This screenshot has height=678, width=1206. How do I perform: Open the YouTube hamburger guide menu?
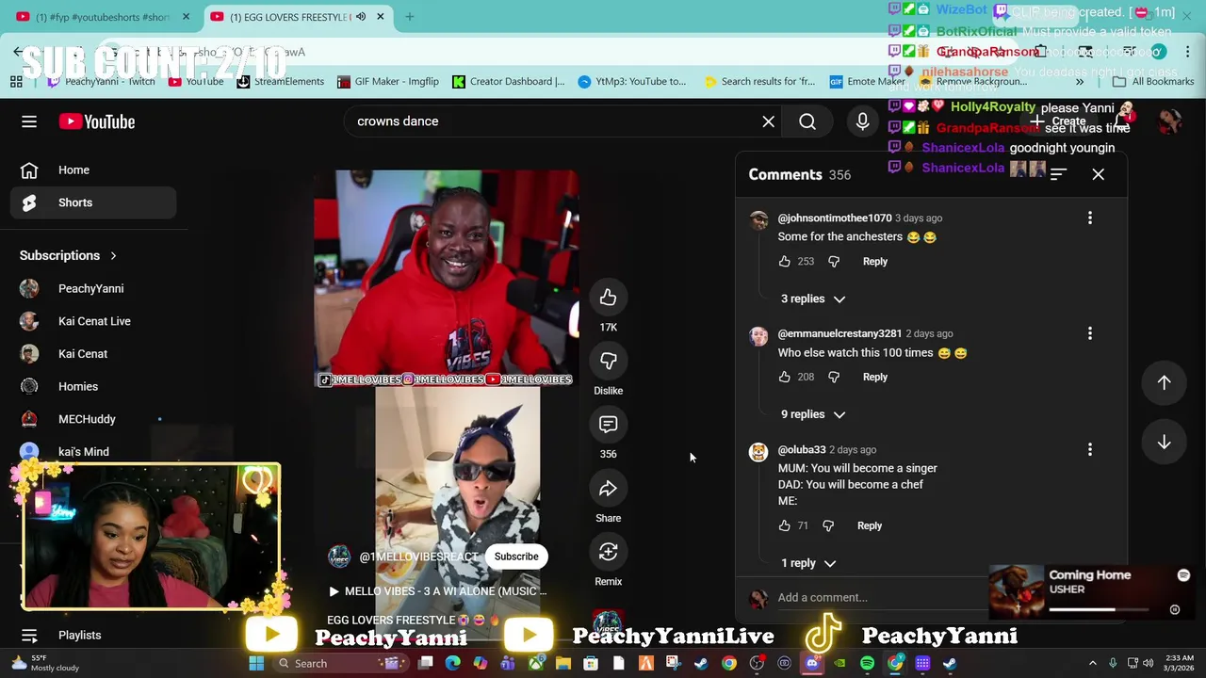(29, 121)
